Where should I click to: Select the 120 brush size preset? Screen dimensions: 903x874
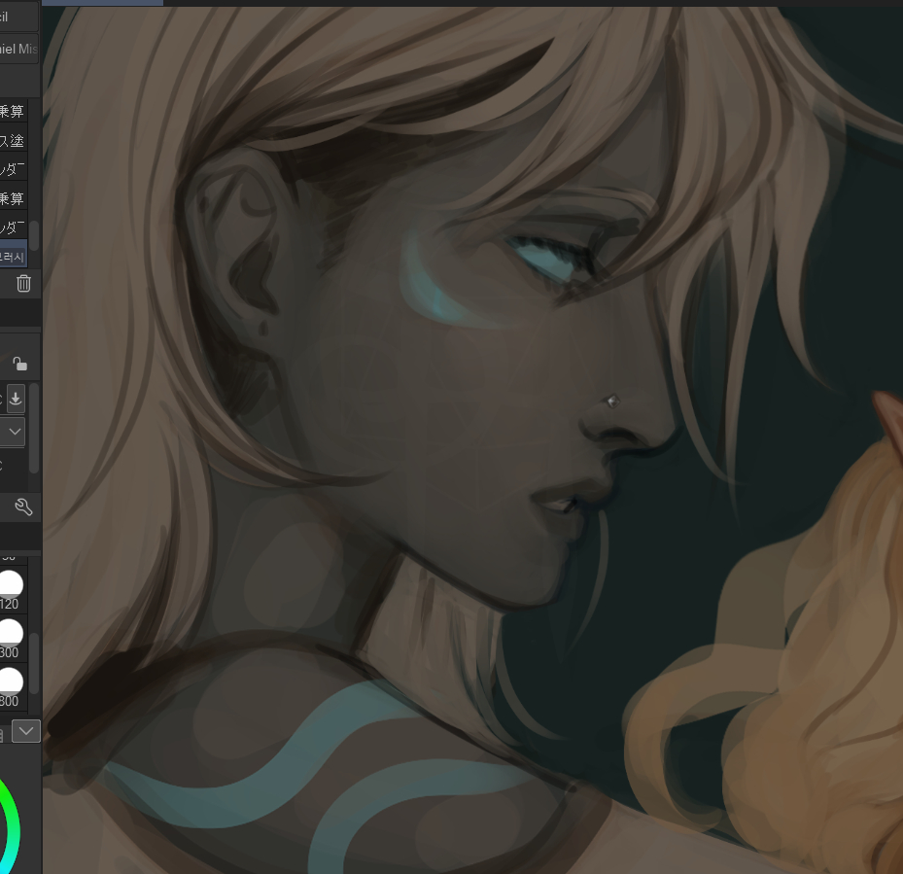(x=11, y=585)
